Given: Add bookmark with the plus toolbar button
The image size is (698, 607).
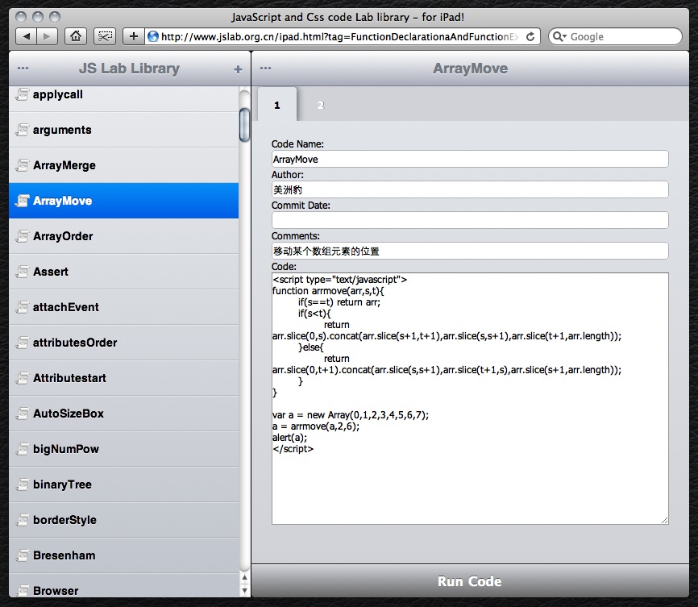Looking at the screenshot, I should pos(134,36).
